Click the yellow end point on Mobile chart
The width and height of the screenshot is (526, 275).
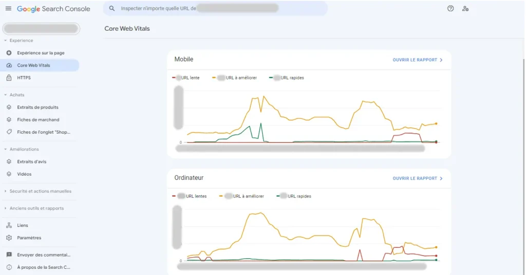coord(436,124)
